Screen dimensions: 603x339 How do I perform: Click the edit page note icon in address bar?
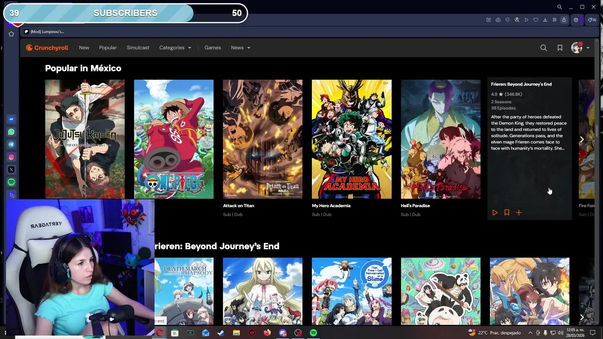[x=489, y=20]
